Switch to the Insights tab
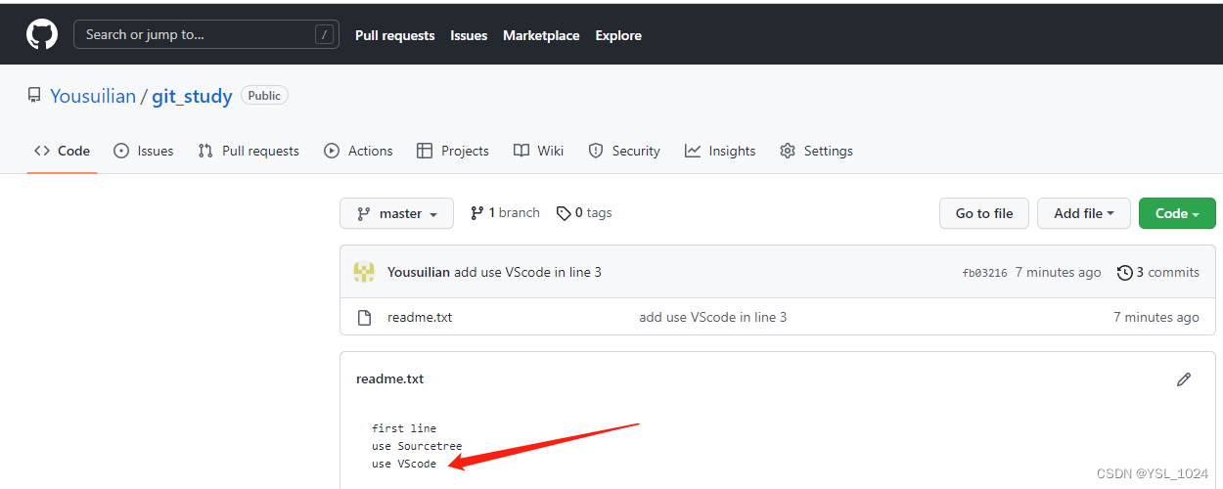Viewport: 1223px width, 489px height. tap(720, 151)
